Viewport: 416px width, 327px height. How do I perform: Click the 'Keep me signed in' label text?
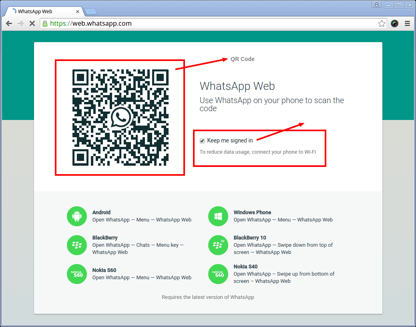[x=230, y=140]
